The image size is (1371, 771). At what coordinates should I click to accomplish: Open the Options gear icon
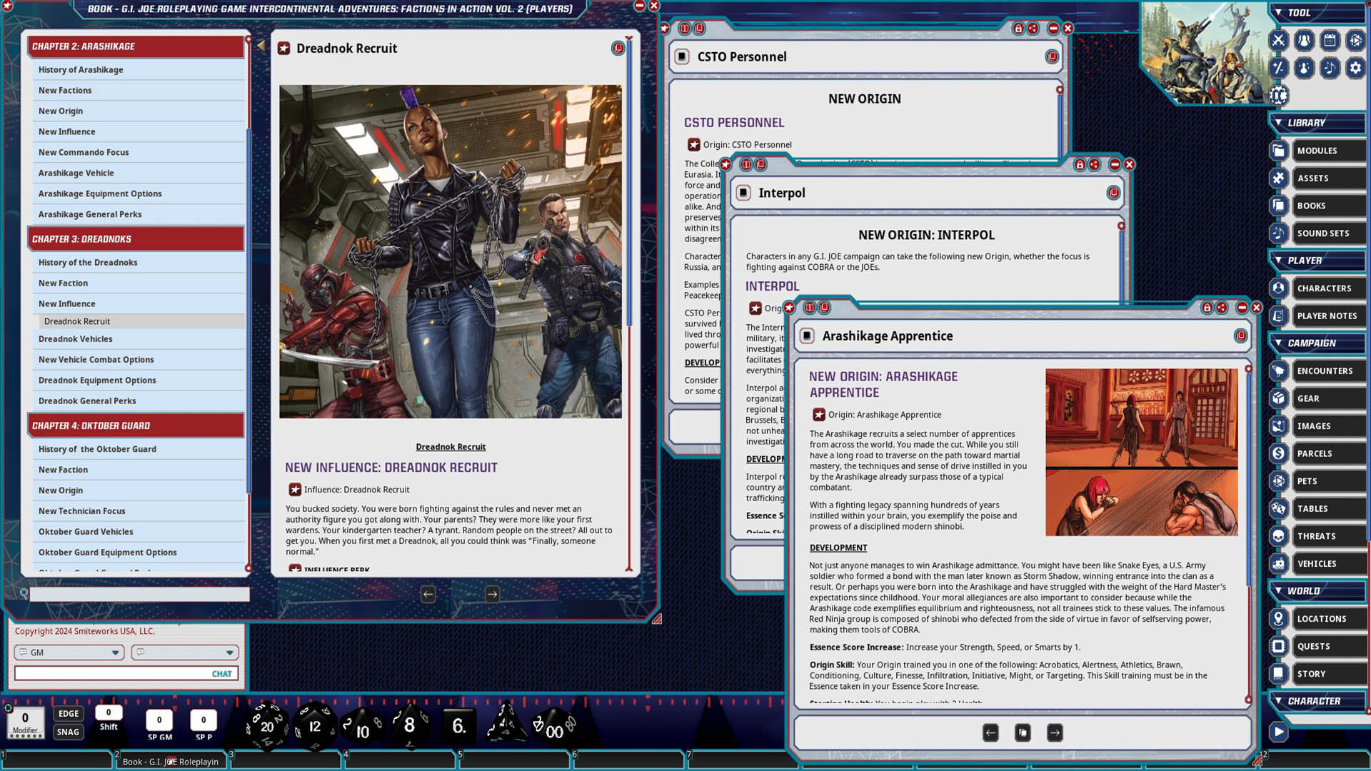click(x=1355, y=69)
